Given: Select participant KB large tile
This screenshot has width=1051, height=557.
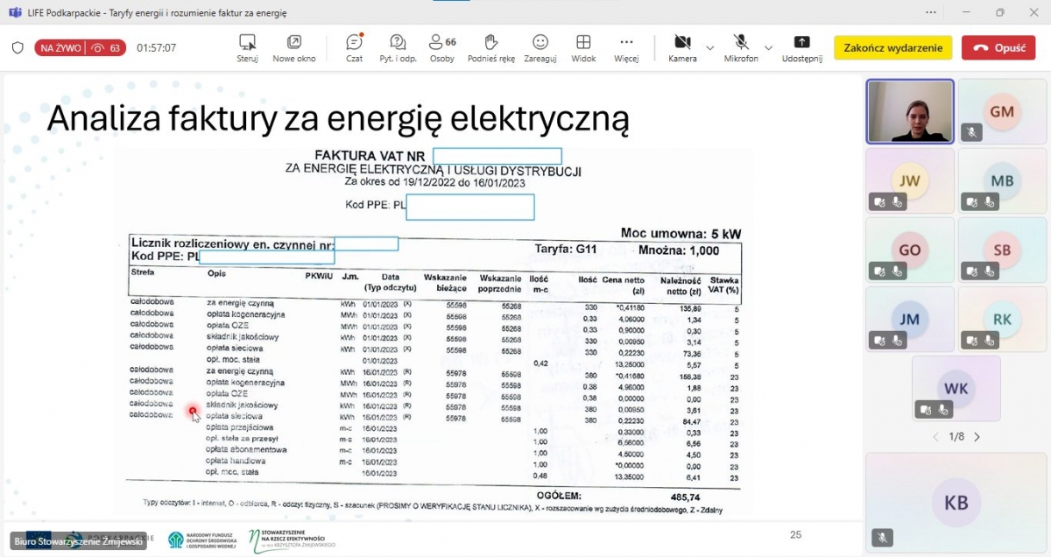Looking at the screenshot, I should (956, 502).
